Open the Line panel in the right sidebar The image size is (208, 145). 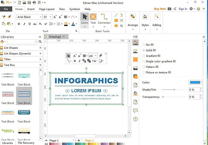coord(135,51)
